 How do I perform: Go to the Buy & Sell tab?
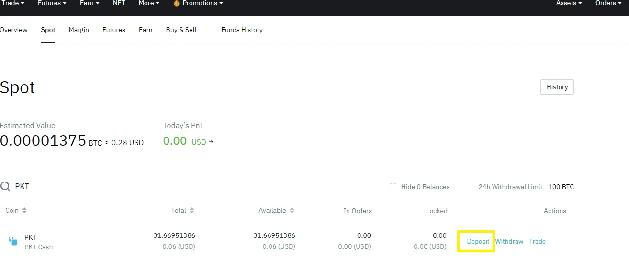[181, 30]
